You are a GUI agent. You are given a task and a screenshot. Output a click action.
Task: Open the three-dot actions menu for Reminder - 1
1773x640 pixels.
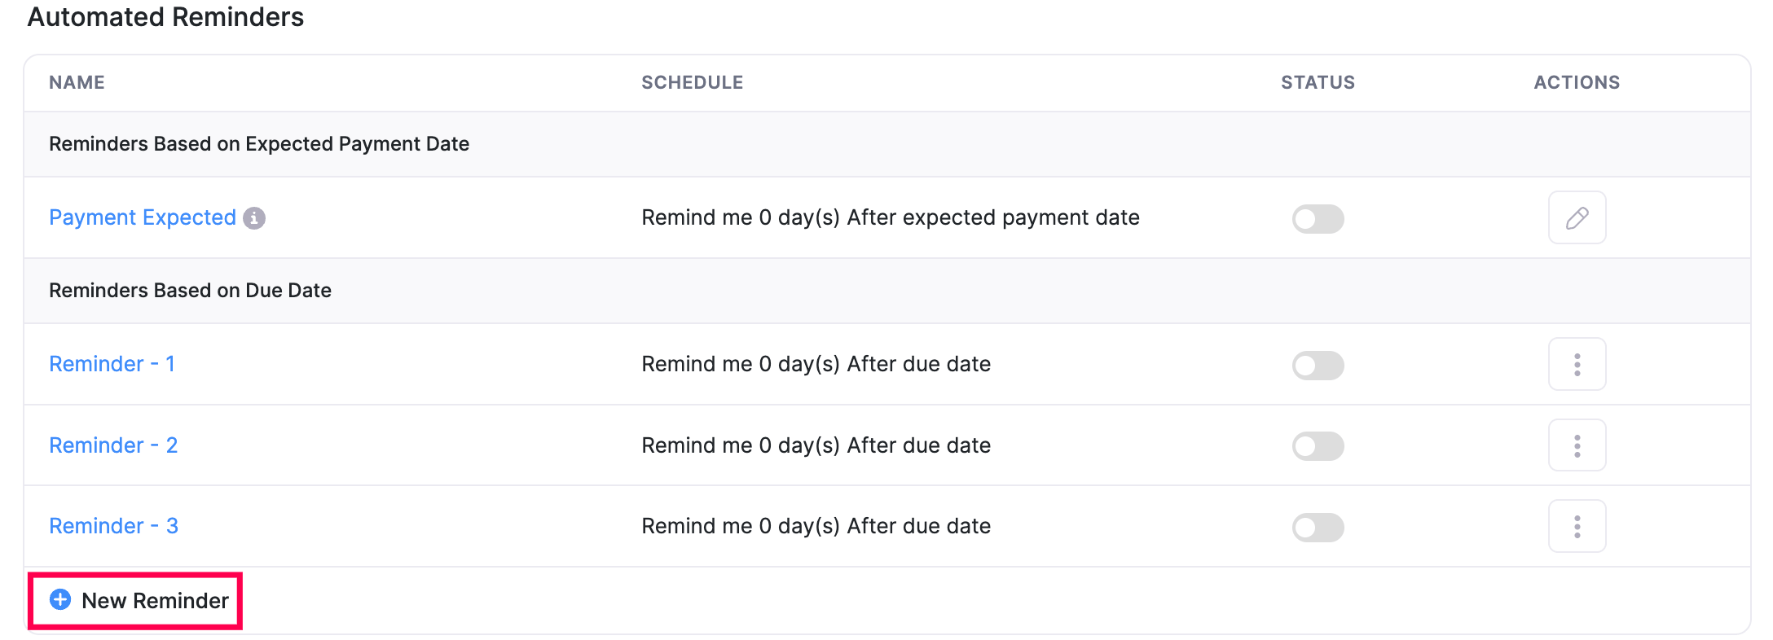1577,364
